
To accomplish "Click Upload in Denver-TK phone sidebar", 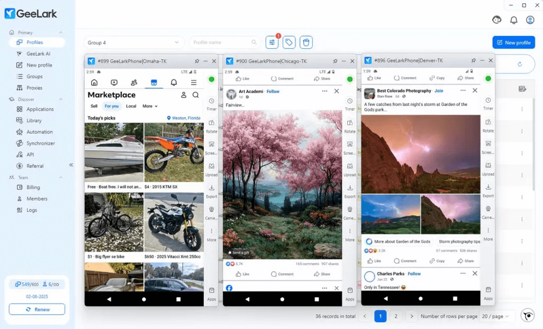I will coord(488,169).
